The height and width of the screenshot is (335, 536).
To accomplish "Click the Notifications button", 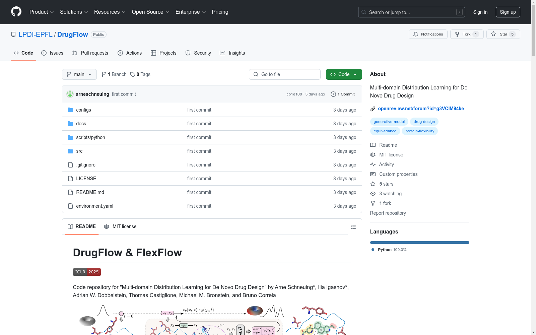I will (428, 34).
